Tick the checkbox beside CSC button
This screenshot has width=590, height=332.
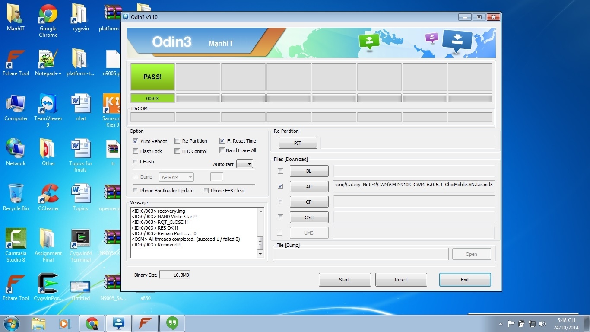[x=280, y=217]
